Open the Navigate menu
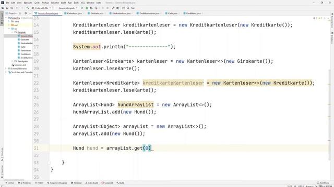The width and height of the screenshot is (334, 187). click(28, 3)
